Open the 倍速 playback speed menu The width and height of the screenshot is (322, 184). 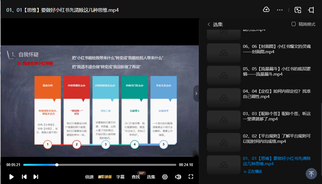point(89,177)
